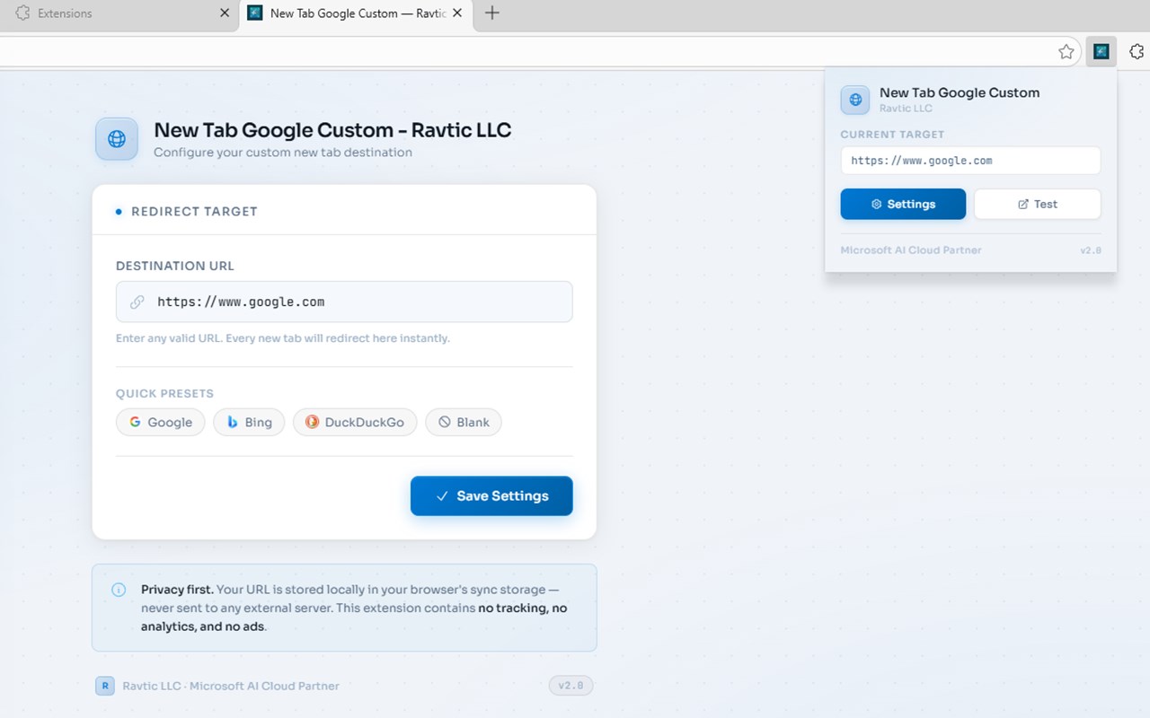1150x718 pixels.
Task: Click the Destination URL input field
Action: tap(359, 302)
